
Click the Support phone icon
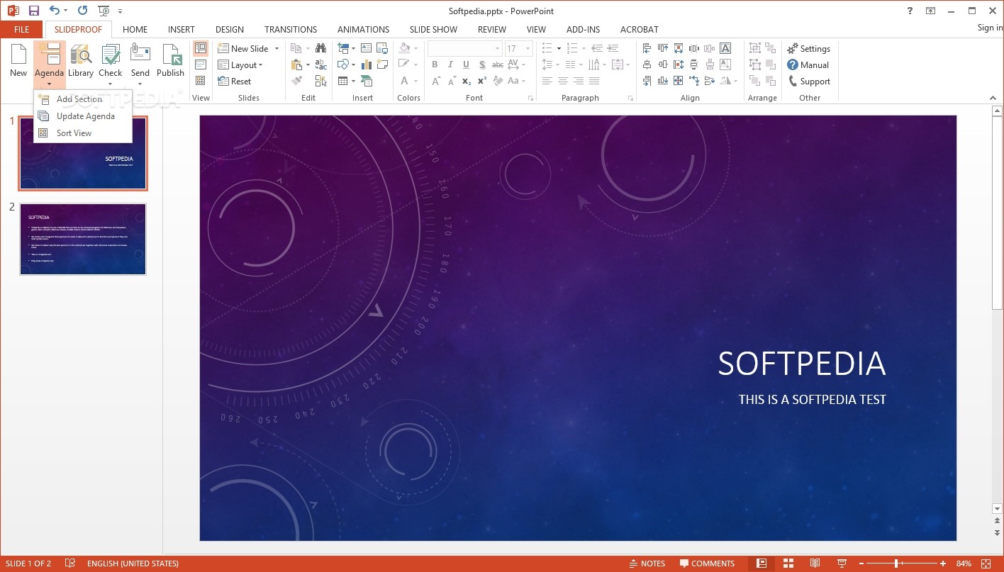(x=793, y=81)
